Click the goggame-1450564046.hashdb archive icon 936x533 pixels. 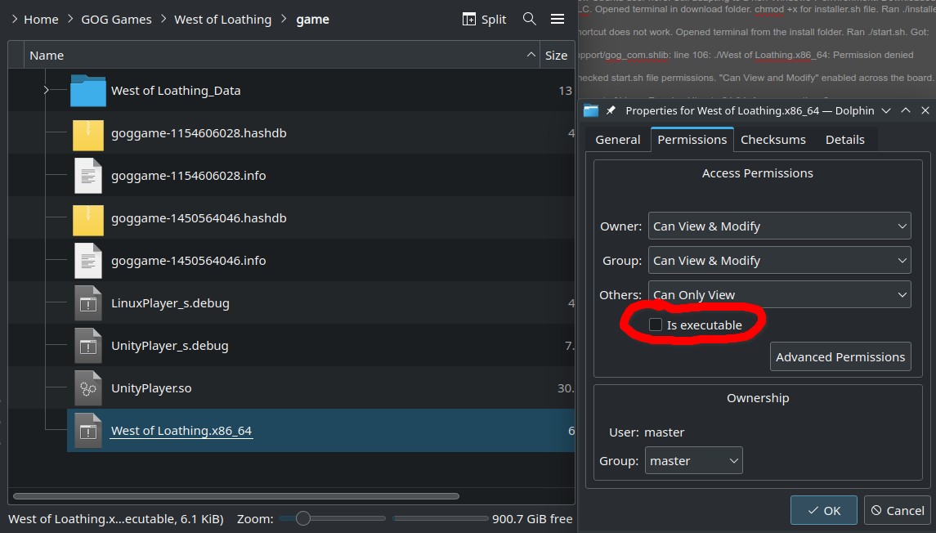tap(87, 218)
